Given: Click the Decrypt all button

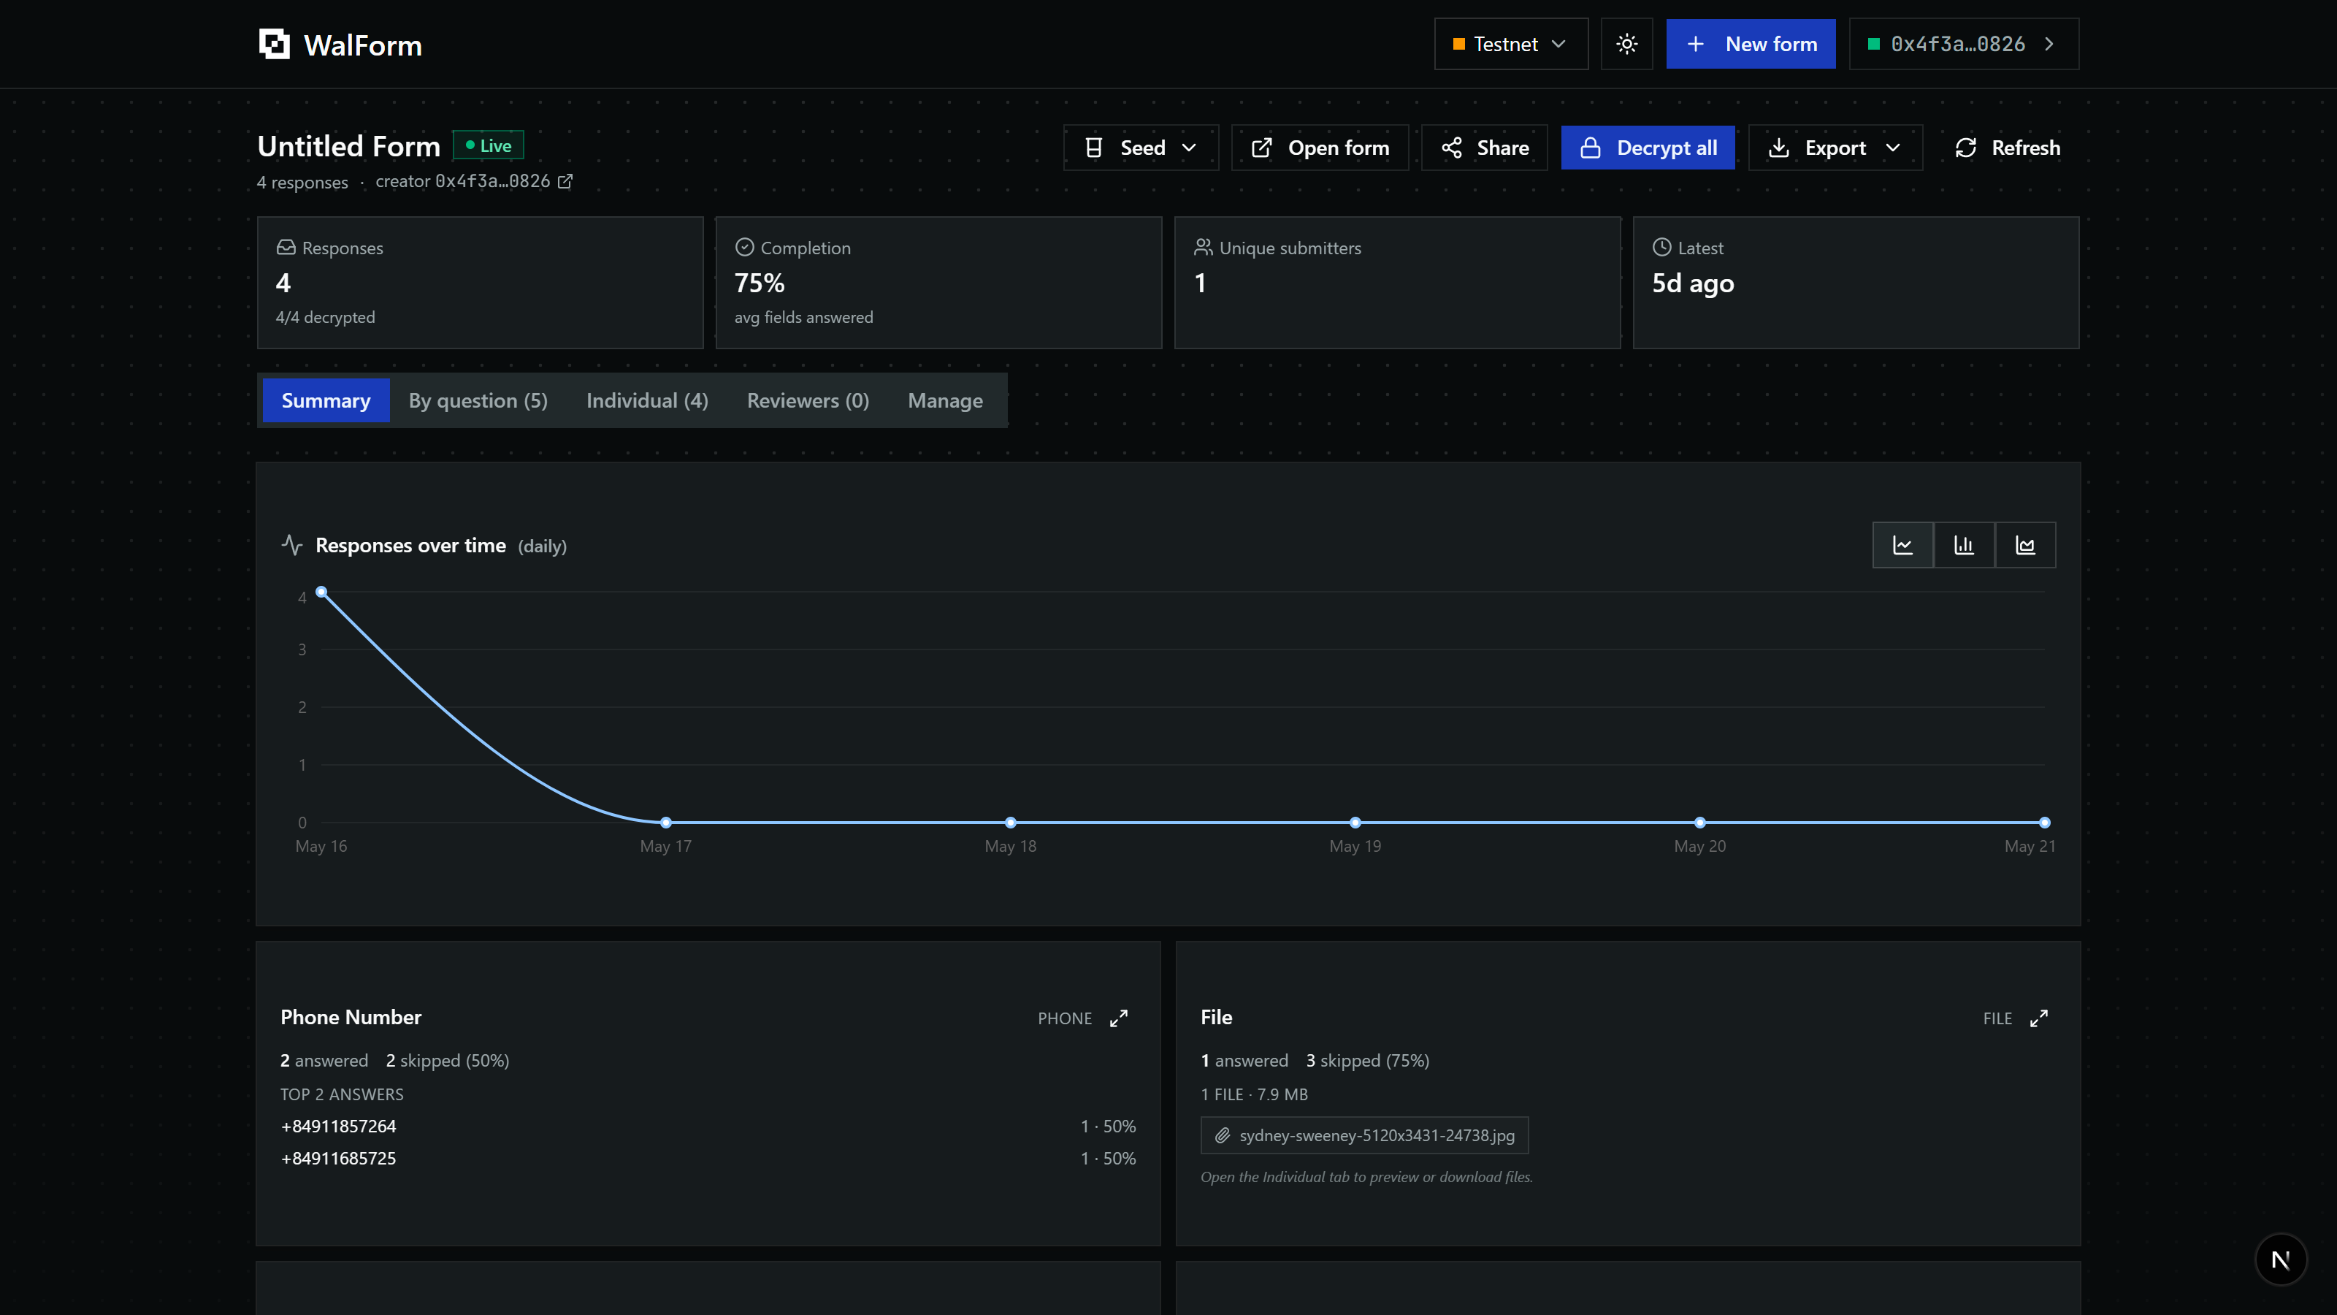Looking at the screenshot, I should (x=1648, y=148).
